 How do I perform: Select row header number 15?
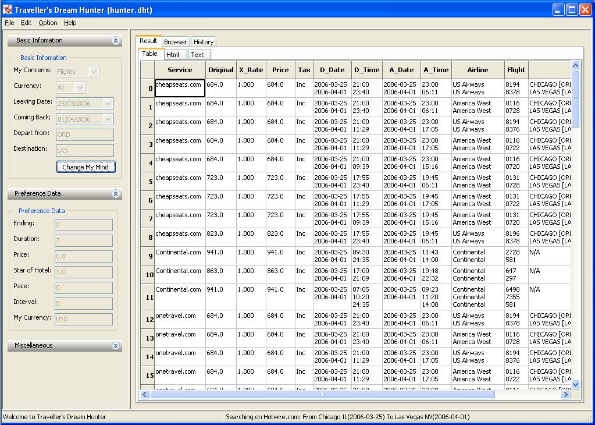click(x=148, y=376)
